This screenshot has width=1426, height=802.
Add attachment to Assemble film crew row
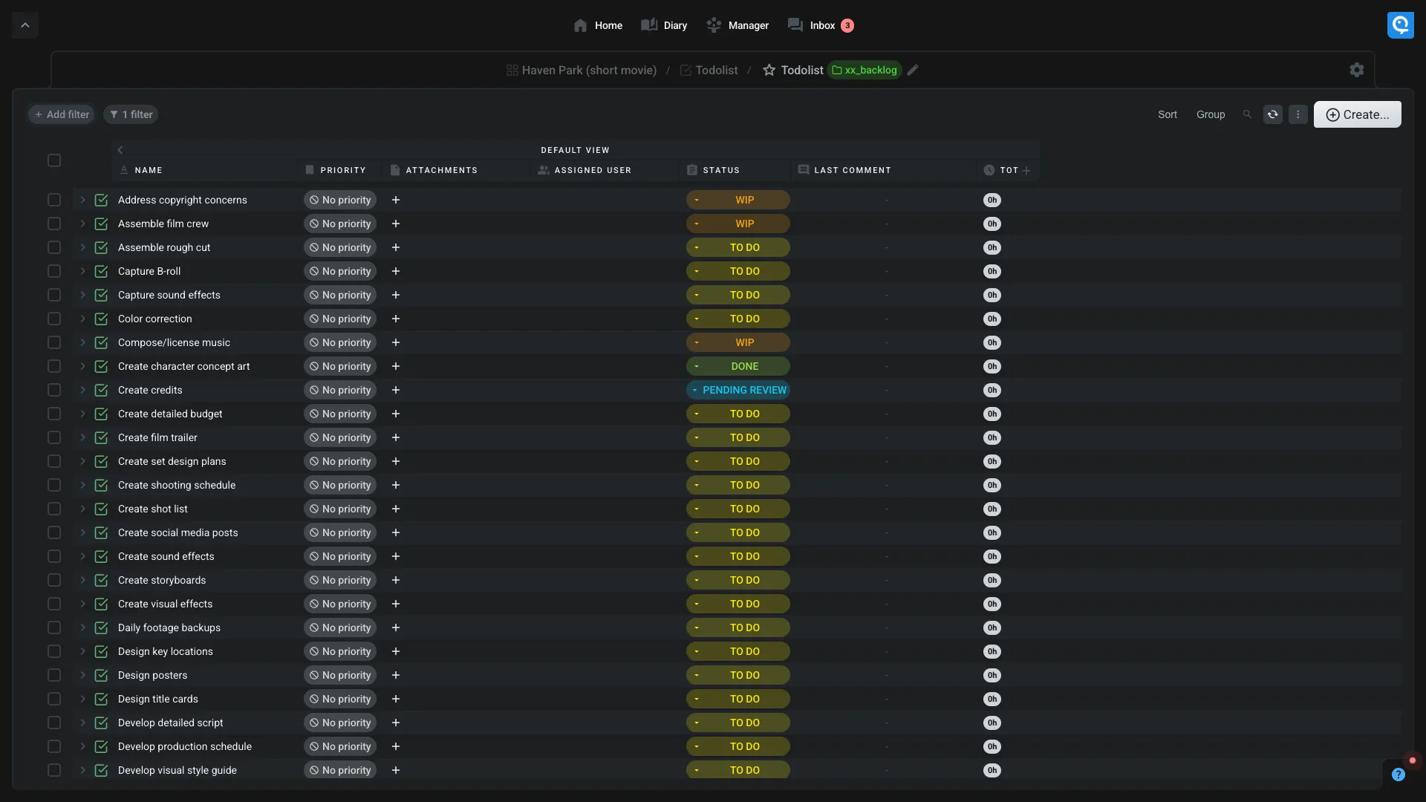pyautogui.click(x=396, y=224)
